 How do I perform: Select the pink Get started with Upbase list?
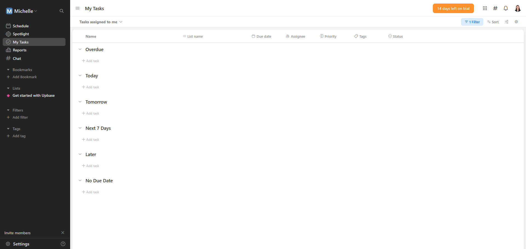pyautogui.click(x=33, y=95)
